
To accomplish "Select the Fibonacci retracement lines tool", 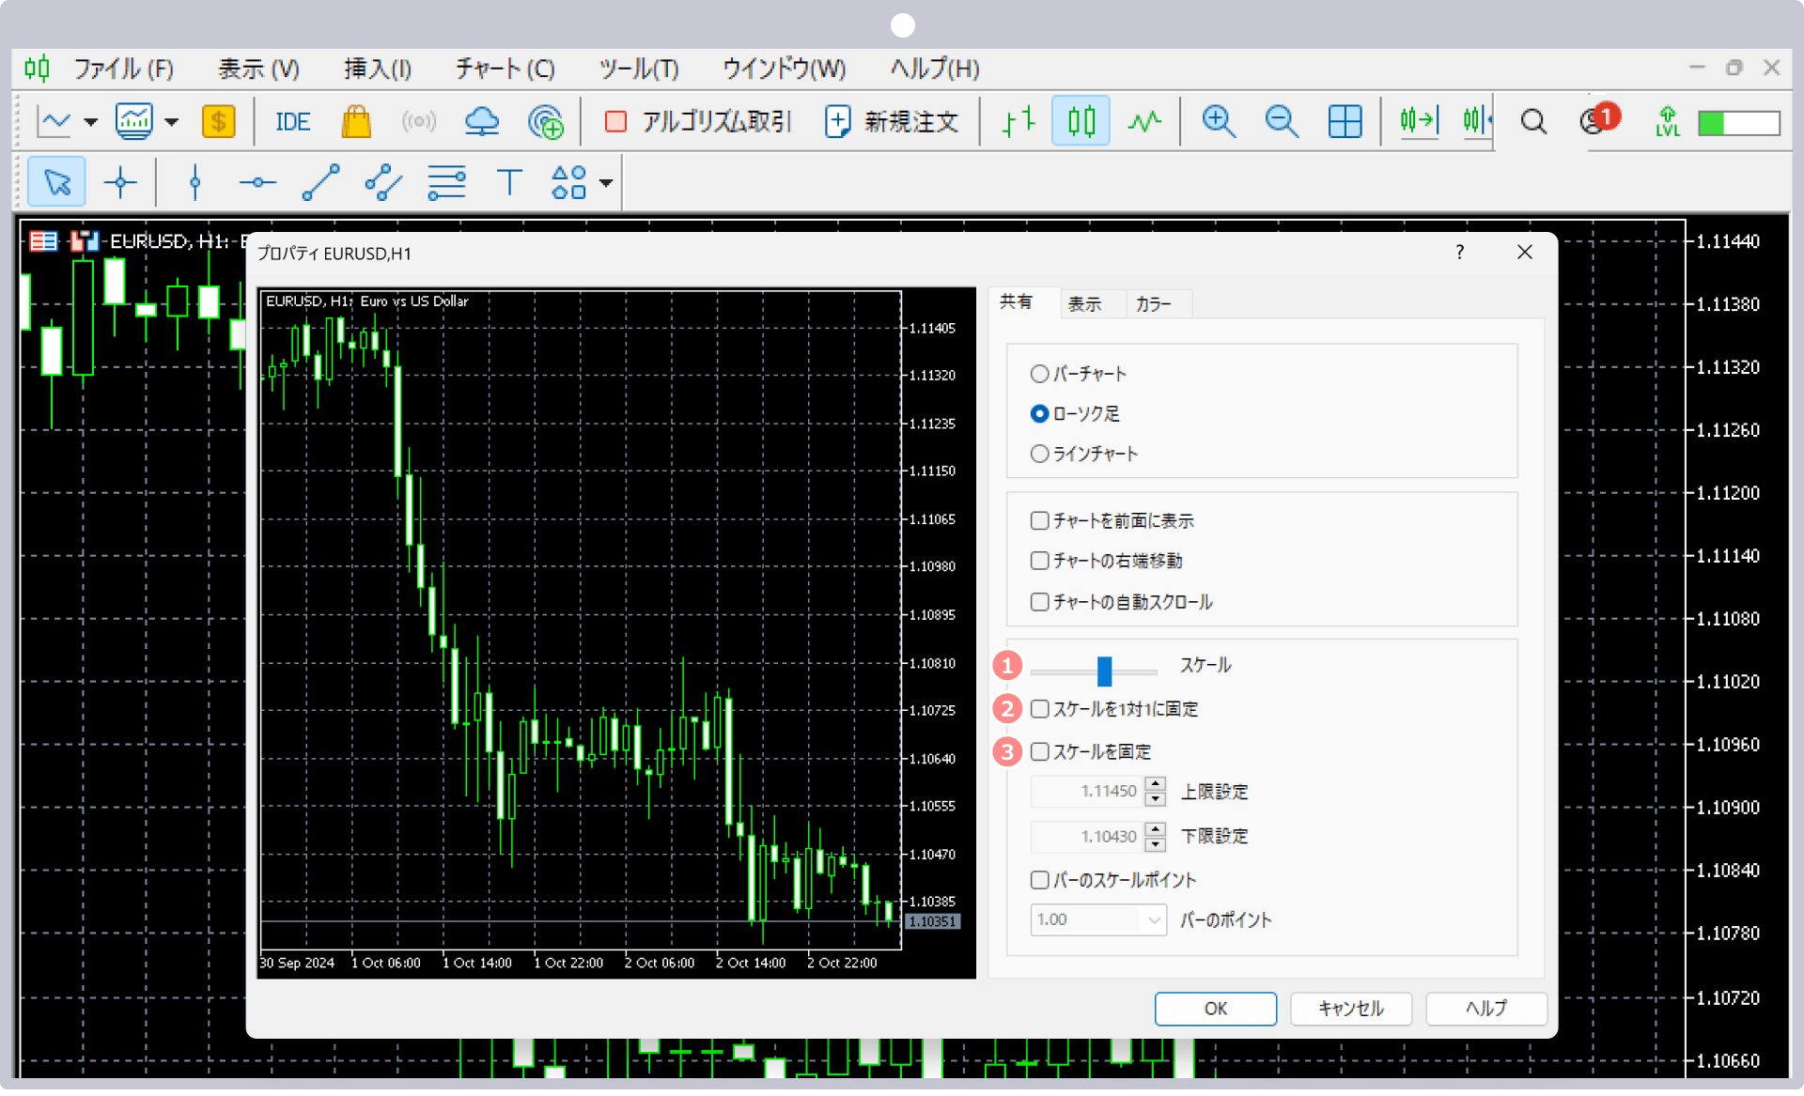I will click(446, 182).
